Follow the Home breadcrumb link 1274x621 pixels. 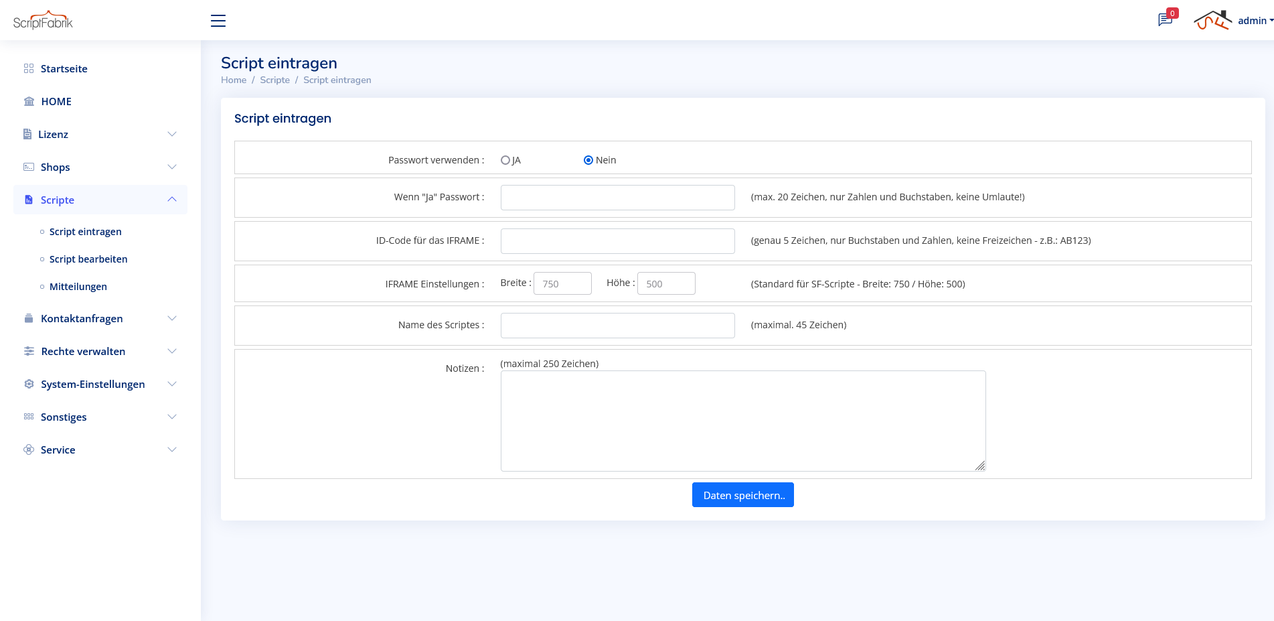coord(234,80)
